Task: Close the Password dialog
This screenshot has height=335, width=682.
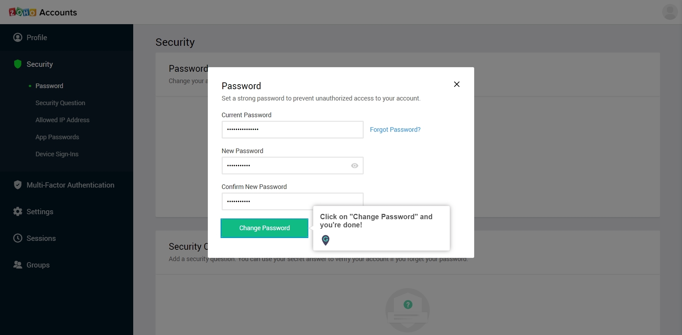Action: coord(457,84)
